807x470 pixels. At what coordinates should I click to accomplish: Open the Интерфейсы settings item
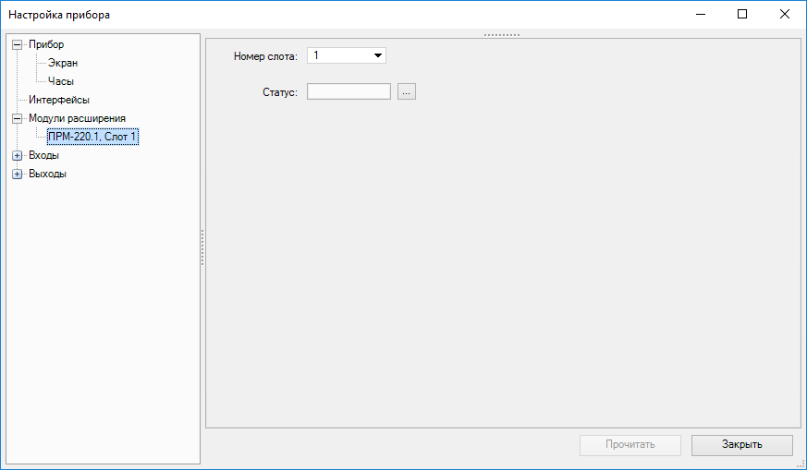(x=58, y=100)
